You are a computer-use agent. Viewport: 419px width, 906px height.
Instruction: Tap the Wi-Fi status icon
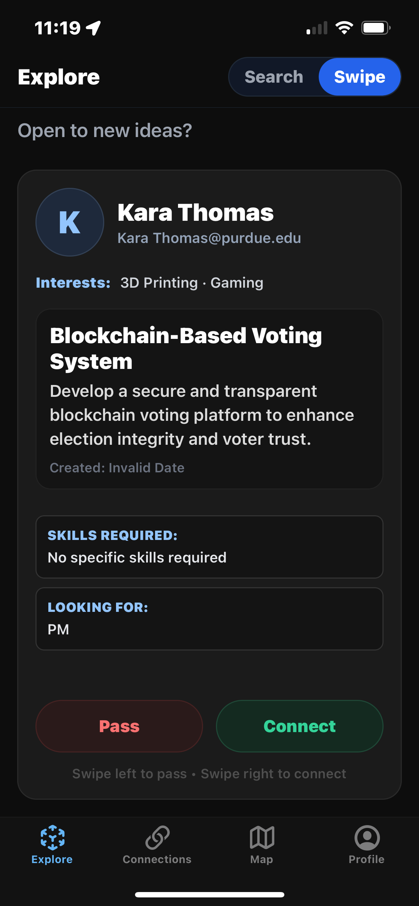pos(344,28)
